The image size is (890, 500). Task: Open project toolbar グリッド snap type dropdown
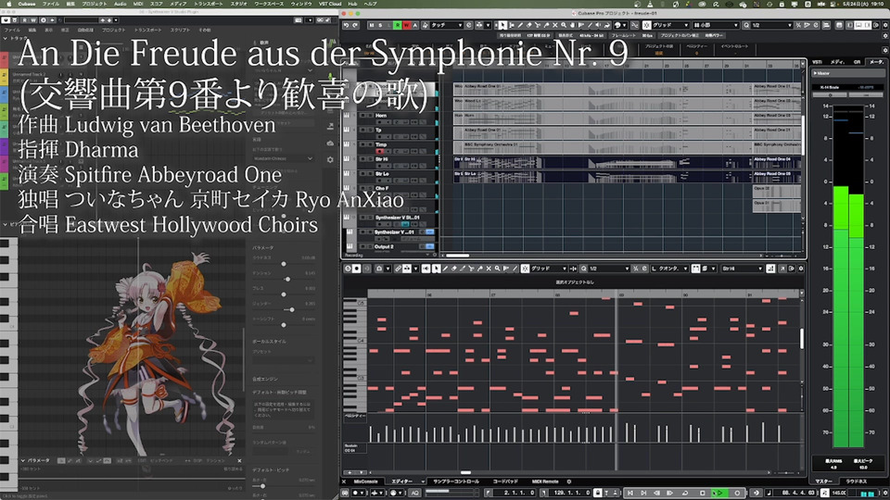click(x=670, y=26)
